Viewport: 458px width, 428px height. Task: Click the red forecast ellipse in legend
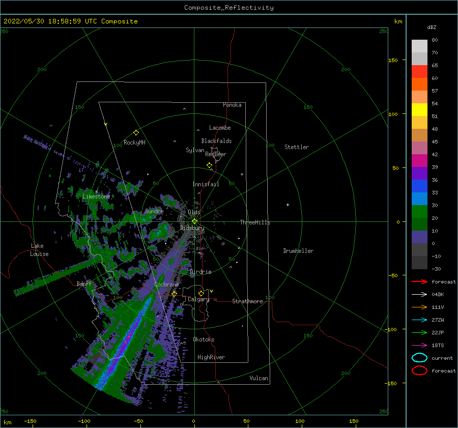pyautogui.click(x=419, y=370)
